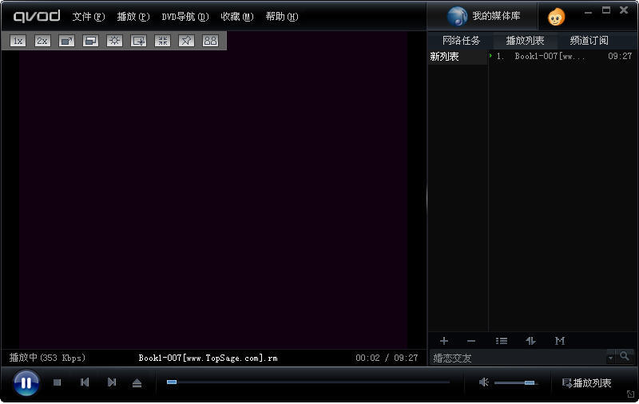Click the play-mode M icon

[x=560, y=341]
